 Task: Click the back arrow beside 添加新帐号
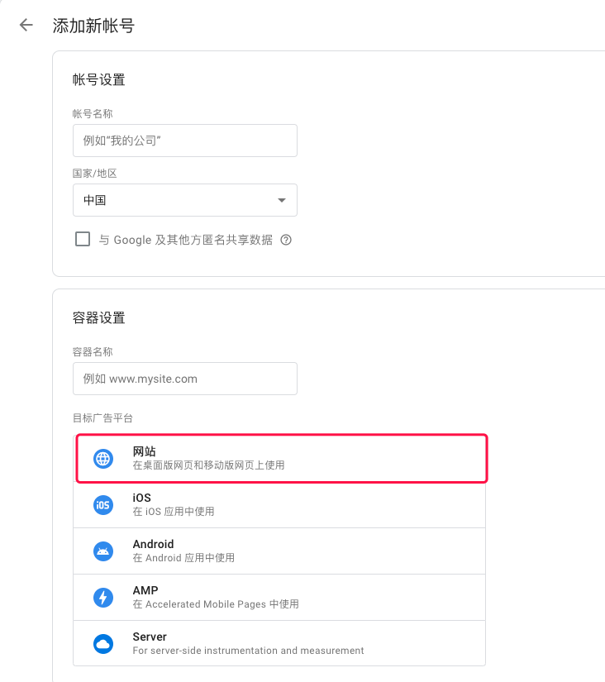point(26,26)
